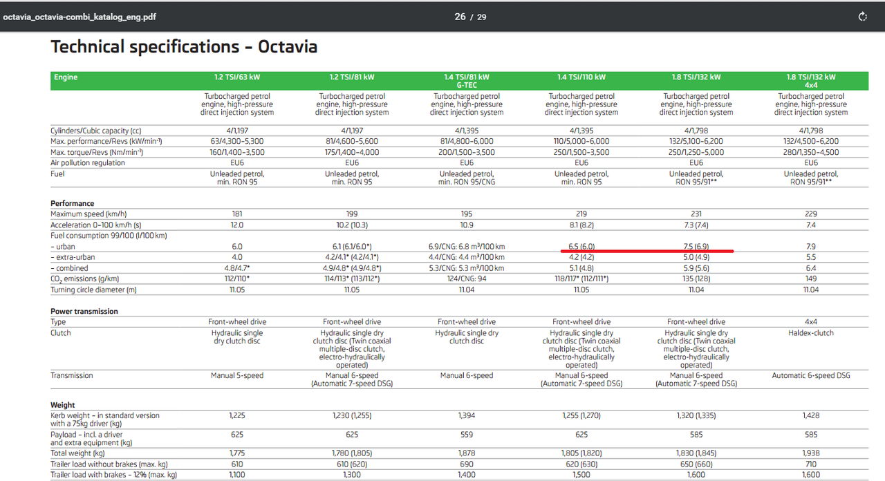Viewport: 885px width, 481px height.
Task: Click the kerb weight value 1,225
Action: point(237,416)
